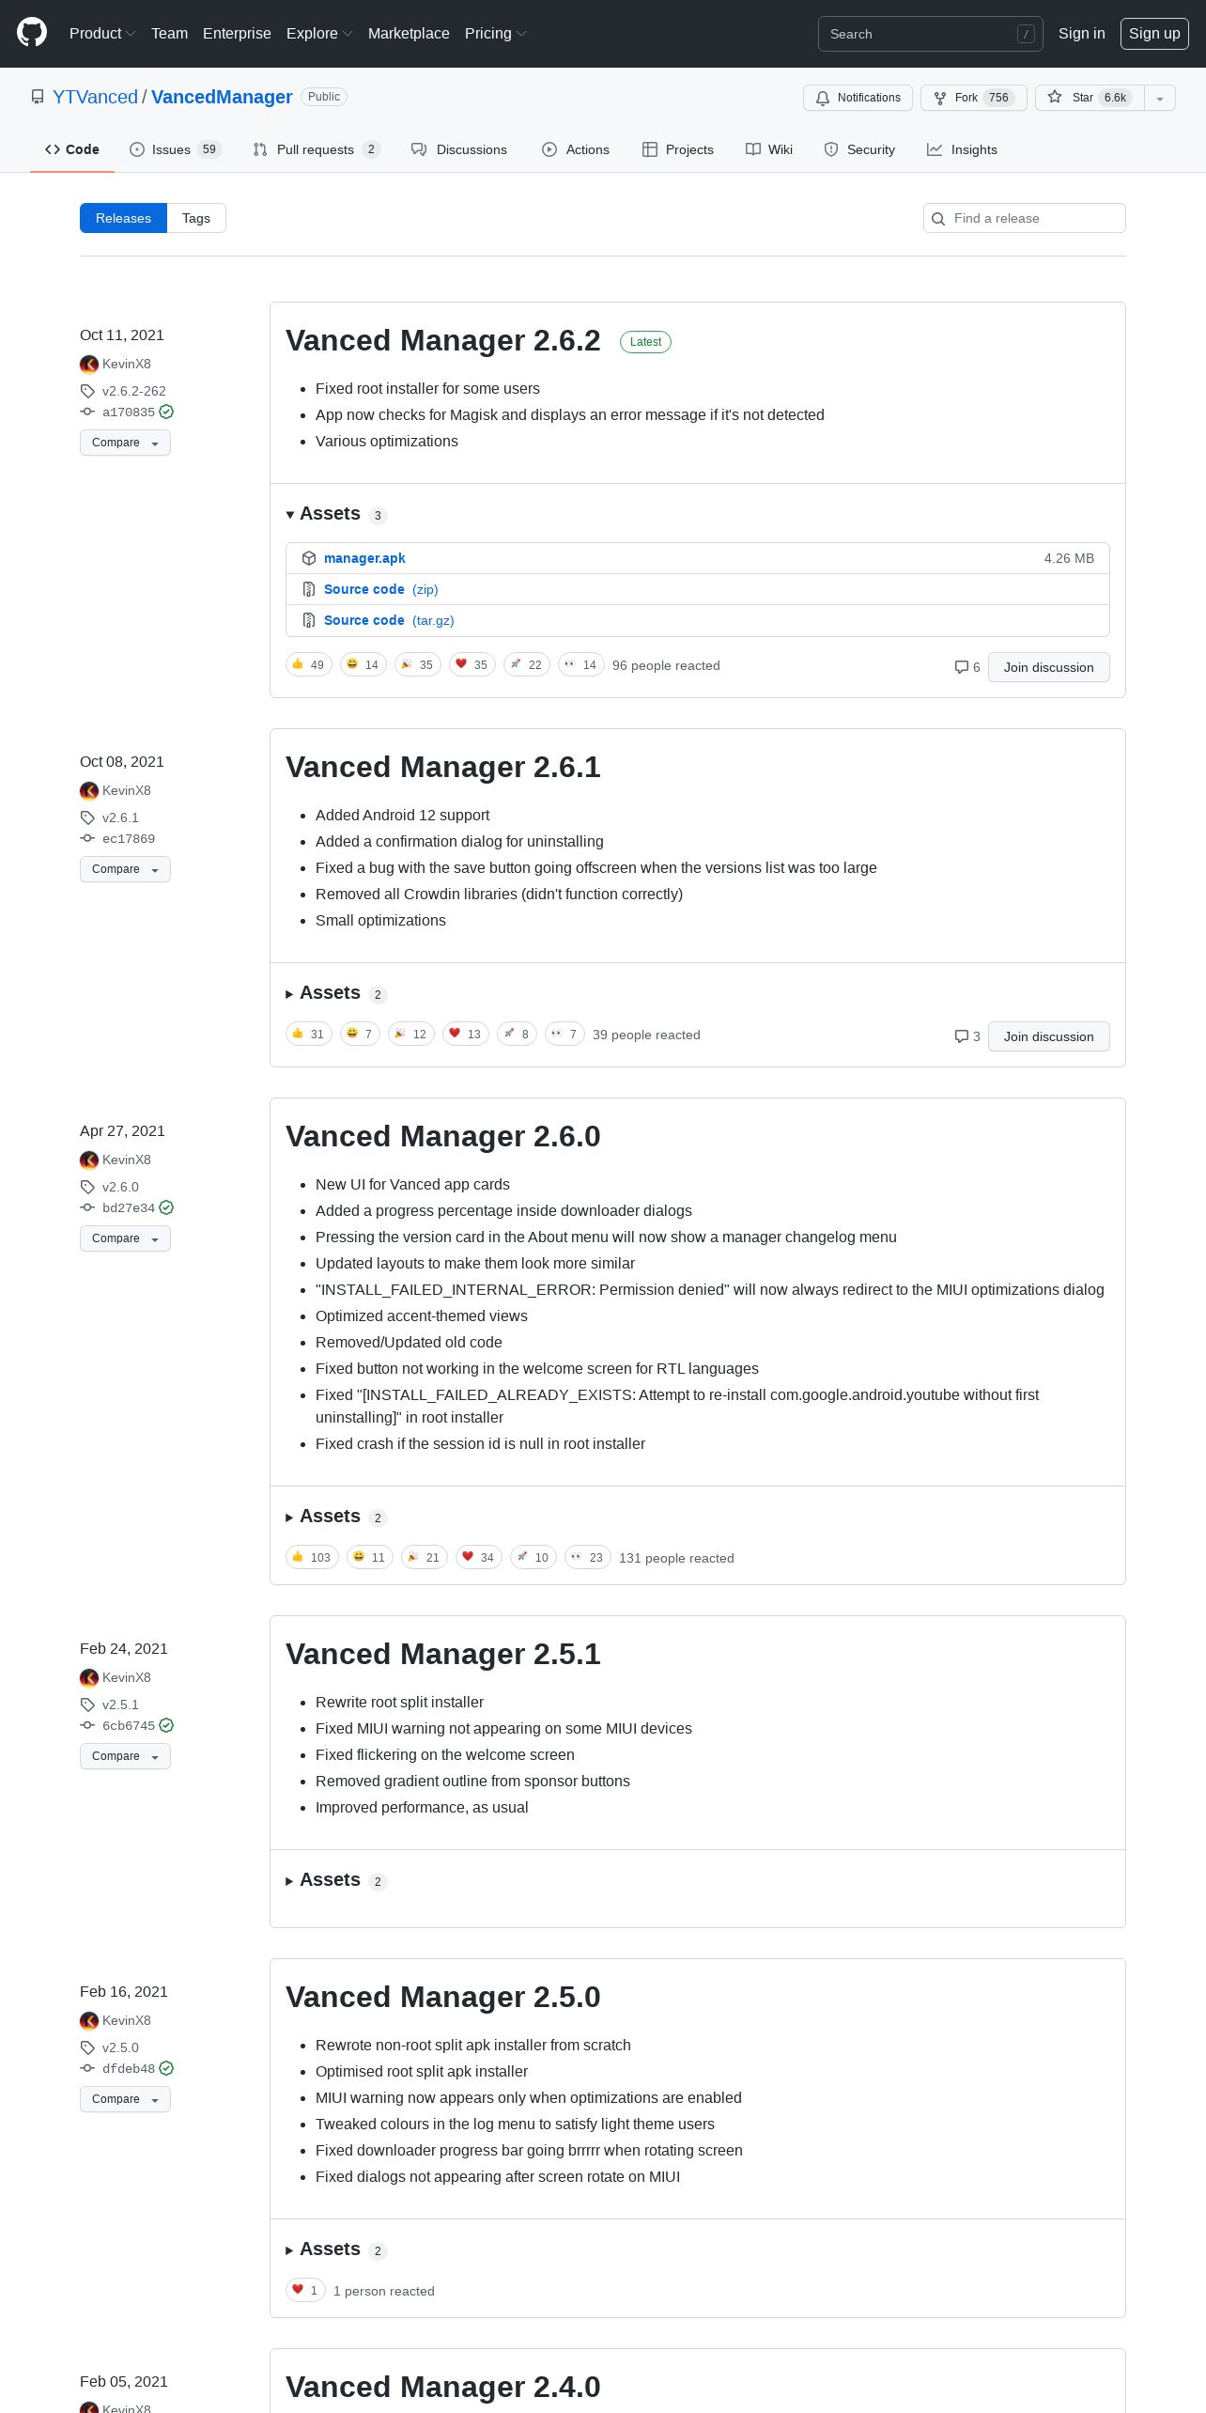Viewport: 1206px width, 2413px height.
Task: Click Join discussion for Vanced Manager 2.6.1
Action: [1048, 1036]
